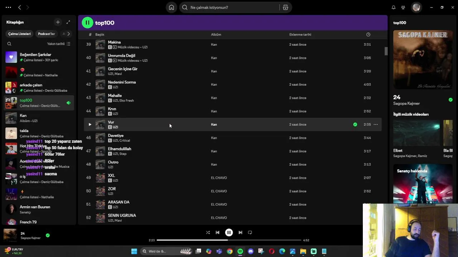Viewport: 458px width, 257px height.
Task: Open the Stap artist link in the Elhamdulillah row
Action: coord(123,154)
